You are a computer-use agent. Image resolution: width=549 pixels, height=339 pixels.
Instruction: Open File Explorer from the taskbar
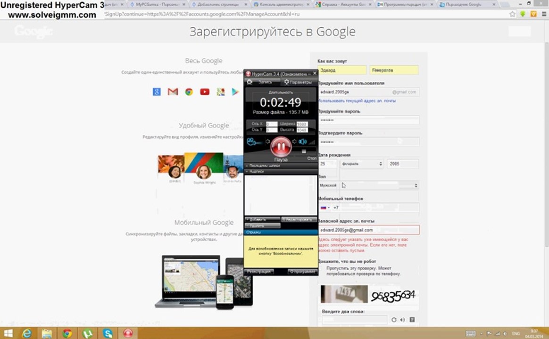click(47, 333)
